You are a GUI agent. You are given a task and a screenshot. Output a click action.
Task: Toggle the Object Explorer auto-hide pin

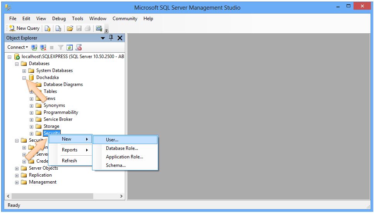pos(111,38)
